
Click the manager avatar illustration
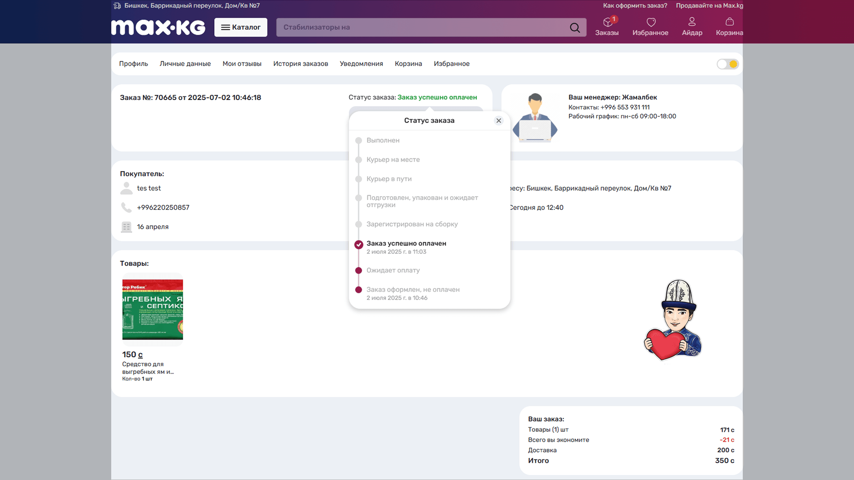point(535,117)
